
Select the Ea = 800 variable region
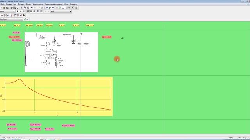tap(29, 25)
